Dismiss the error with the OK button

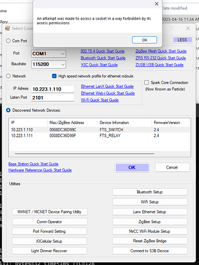145,40
